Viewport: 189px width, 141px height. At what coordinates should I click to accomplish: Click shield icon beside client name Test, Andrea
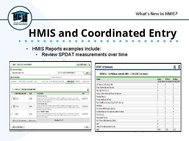11,69
